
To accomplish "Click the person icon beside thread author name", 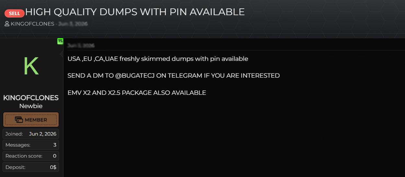I will click(7, 24).
